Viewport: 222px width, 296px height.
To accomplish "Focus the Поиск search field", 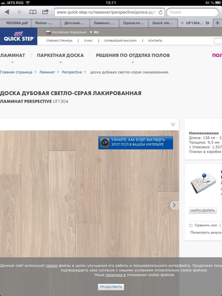I will pyautogui.click(x=192, y=12).
